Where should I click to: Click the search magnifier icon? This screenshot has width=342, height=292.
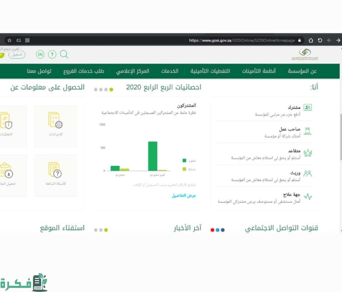(x=64, y=54)
